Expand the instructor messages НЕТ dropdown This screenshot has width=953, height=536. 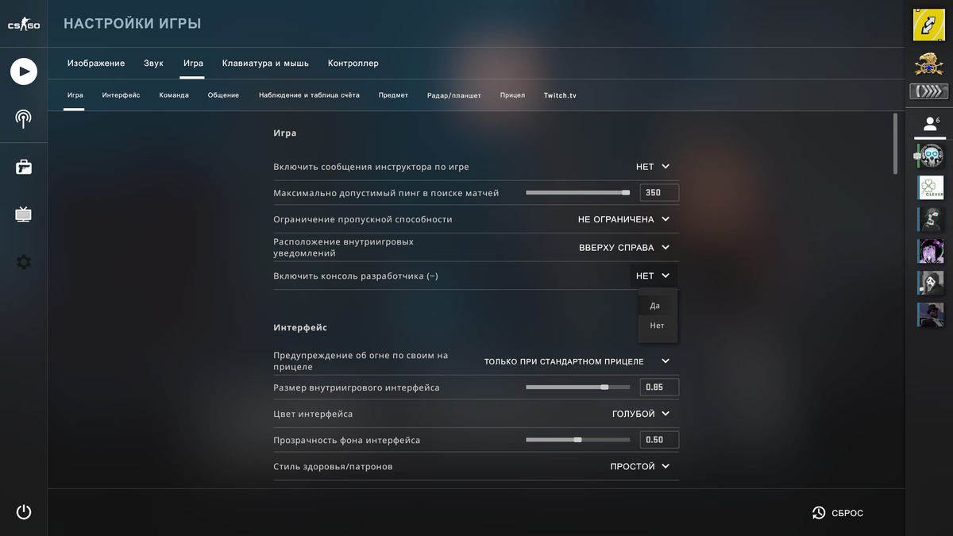(x=653, y=167)
